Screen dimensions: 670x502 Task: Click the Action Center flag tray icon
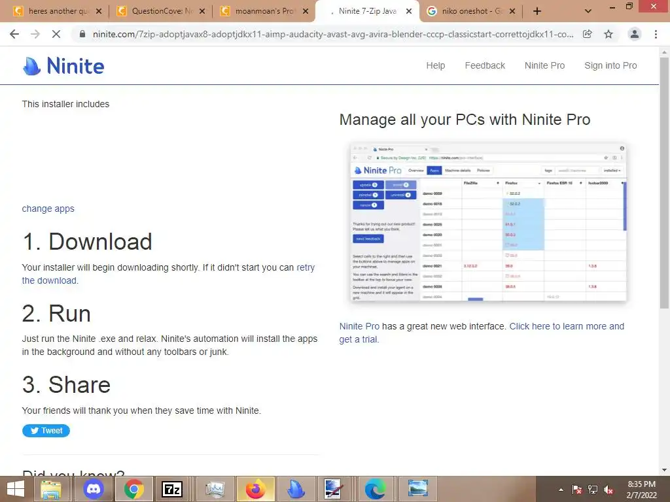pyautogui.click(x=576, y=490)
